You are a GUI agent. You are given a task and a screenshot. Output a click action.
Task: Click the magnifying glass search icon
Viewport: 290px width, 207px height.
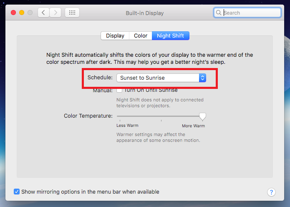(218, 13)
